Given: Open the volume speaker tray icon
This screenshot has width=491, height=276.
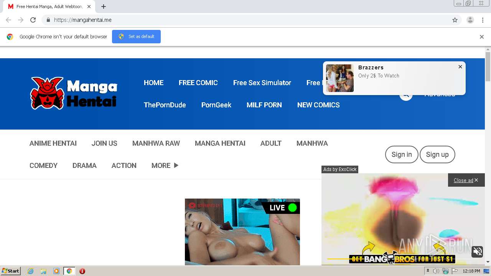Looking at the screenshot, I should pos(436,271).
